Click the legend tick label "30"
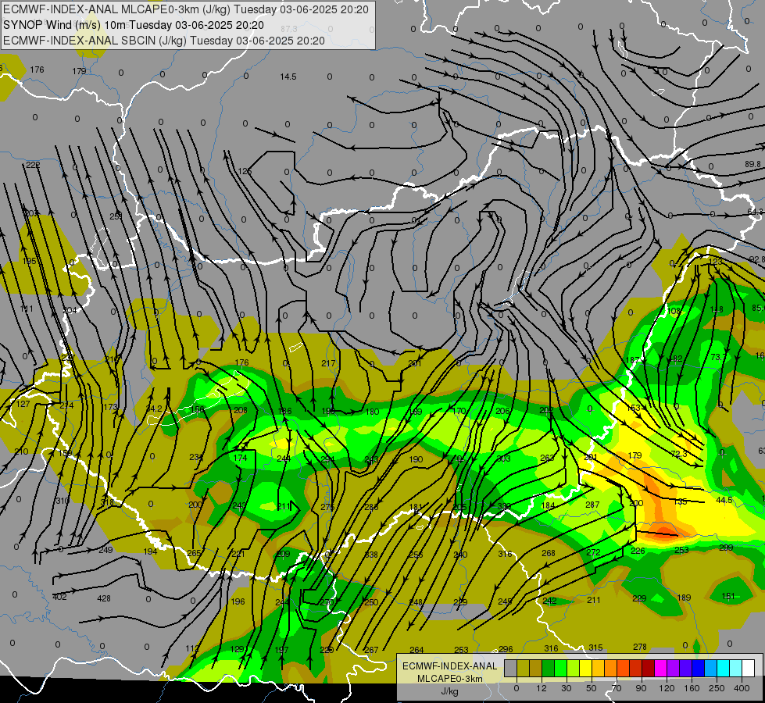765x703 pixels. pos(567,688)
